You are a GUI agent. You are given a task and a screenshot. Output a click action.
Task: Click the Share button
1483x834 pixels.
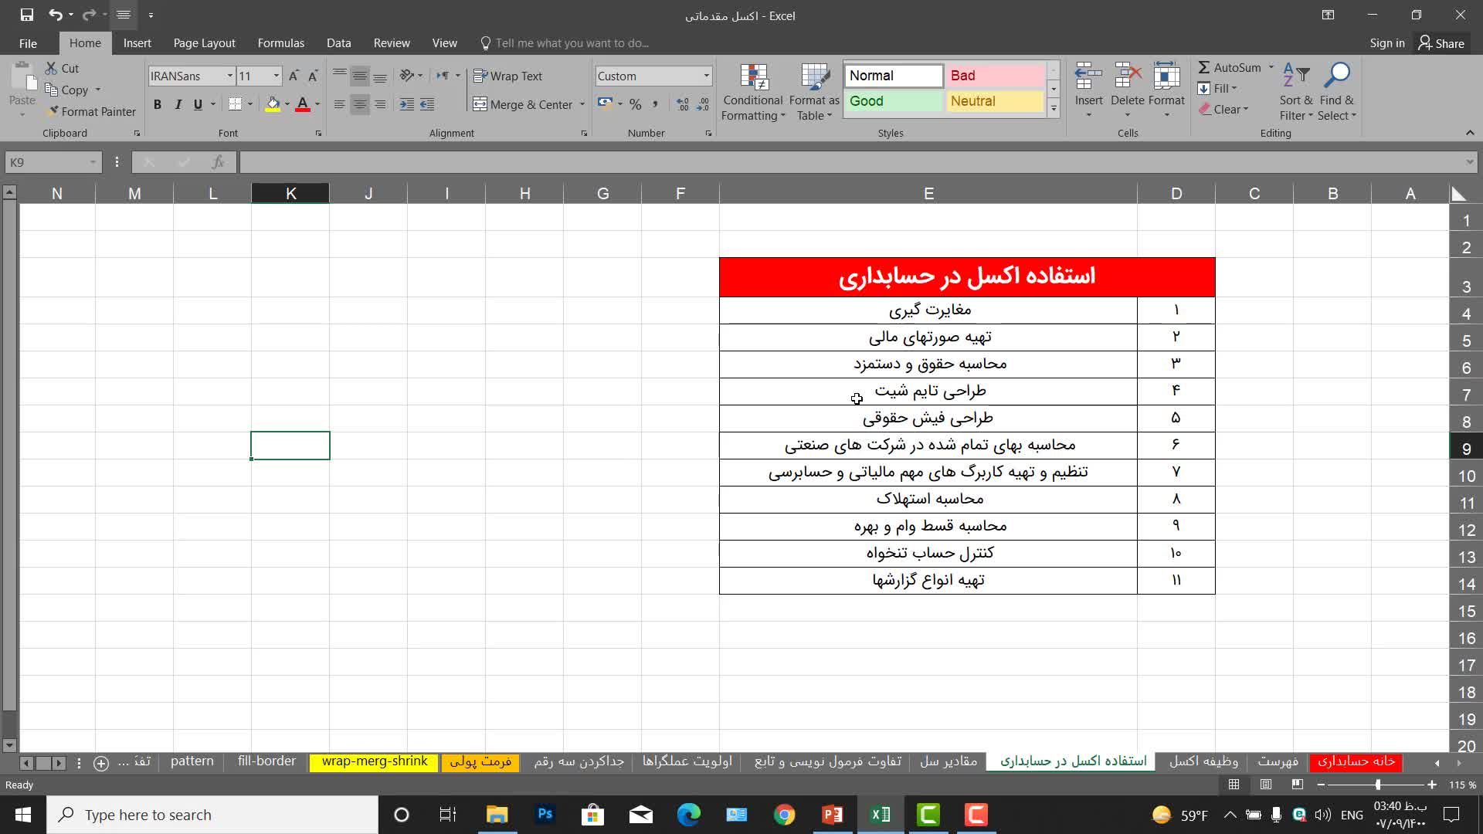click(1441, 43)
